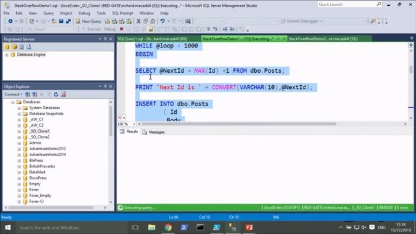The image size is (416, 234).
Task: Open the SQL Prompt menu
Action: click(x=122, y=13)
